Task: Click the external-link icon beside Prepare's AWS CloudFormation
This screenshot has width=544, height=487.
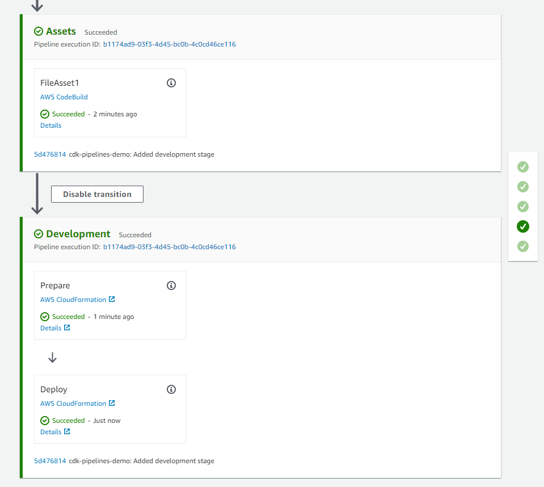Action: pos(112,299)
